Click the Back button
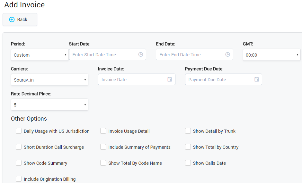The height and width of the screenshot is (183, 302). [x=20, y=20]
